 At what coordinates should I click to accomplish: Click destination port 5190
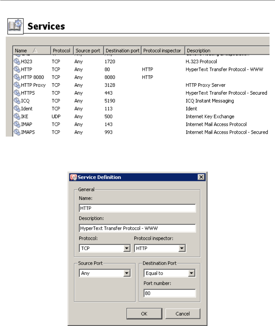click(110, 101)
